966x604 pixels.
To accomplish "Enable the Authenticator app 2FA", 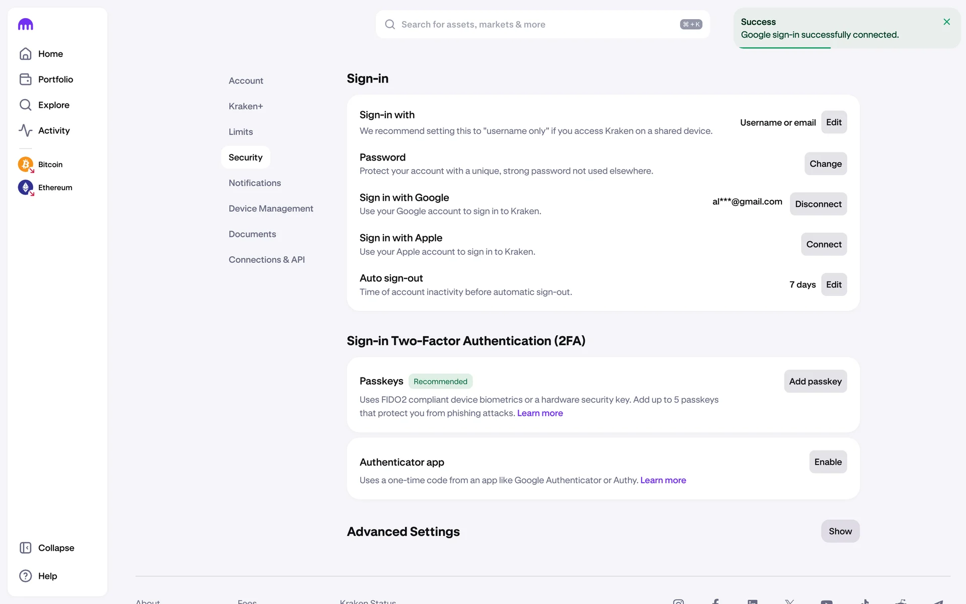I will click(x=828, y=462).
